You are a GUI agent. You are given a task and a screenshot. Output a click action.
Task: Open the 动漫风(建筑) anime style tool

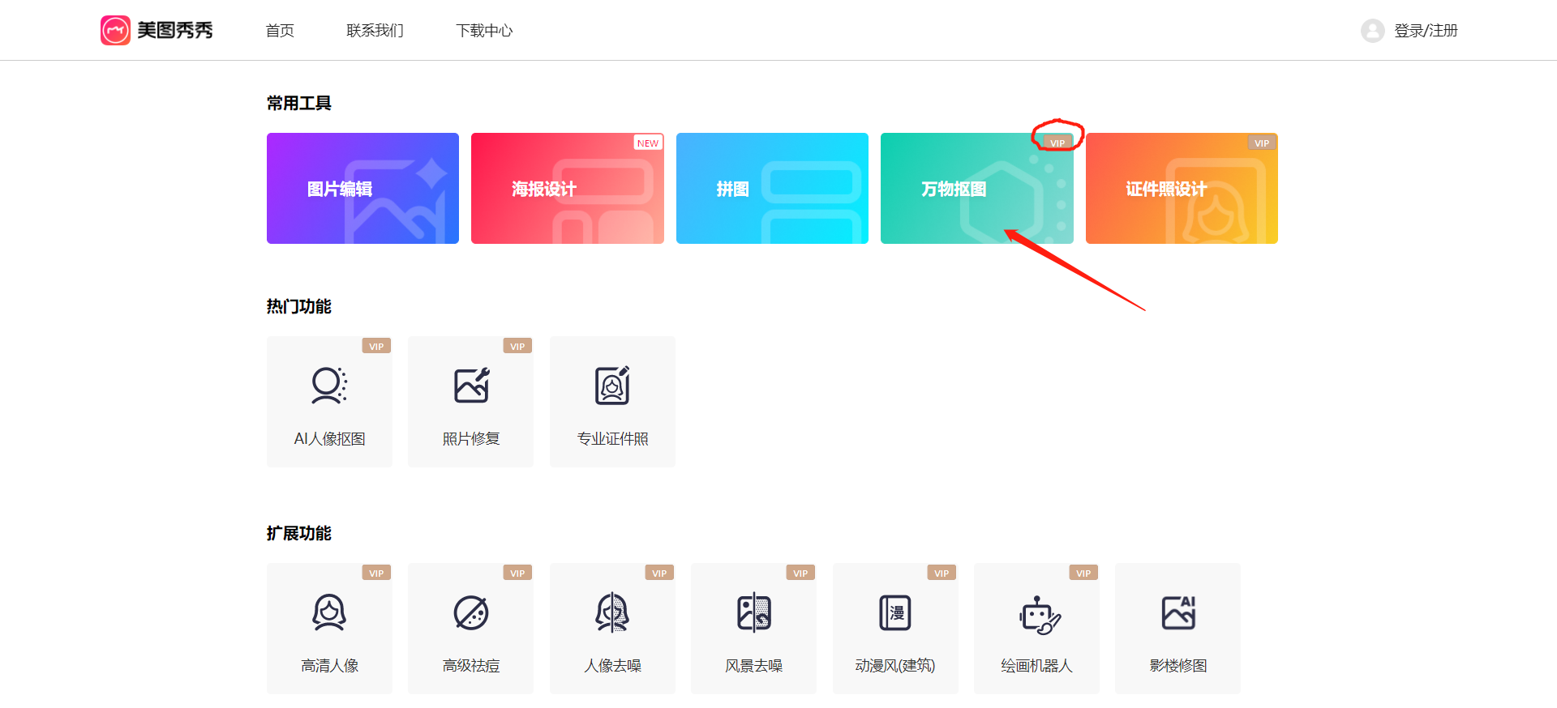click(x=895, y=629)
